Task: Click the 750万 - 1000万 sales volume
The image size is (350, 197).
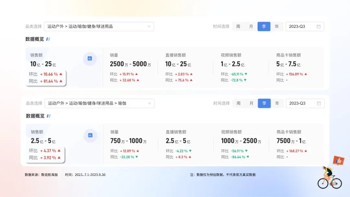Action: pyautogui.click(x=128, y=141)
